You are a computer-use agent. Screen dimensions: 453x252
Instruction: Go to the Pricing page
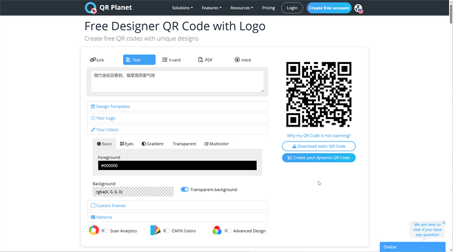[x=269, y=8]
